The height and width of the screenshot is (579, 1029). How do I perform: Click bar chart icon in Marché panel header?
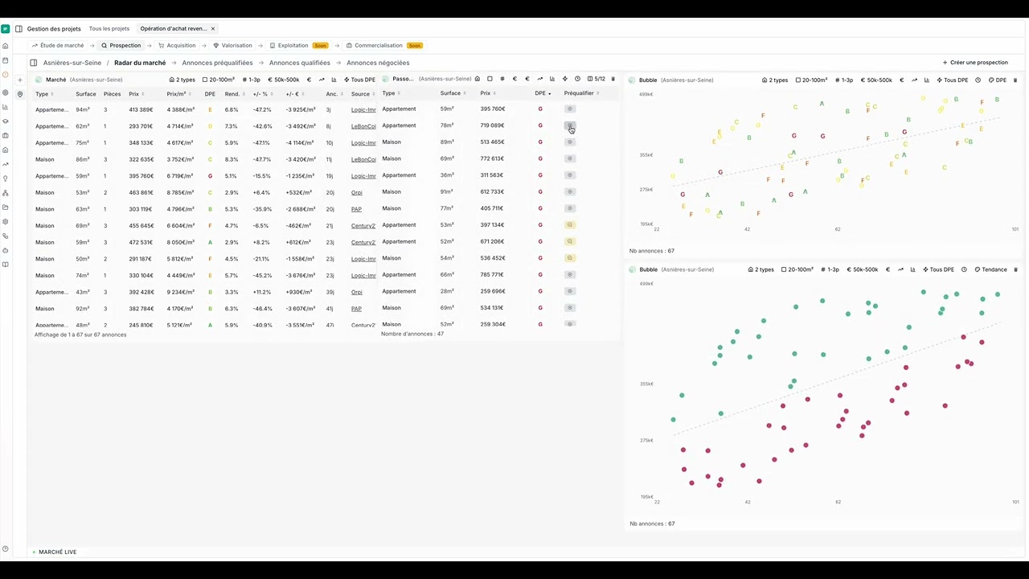click(x=334, y=80)
